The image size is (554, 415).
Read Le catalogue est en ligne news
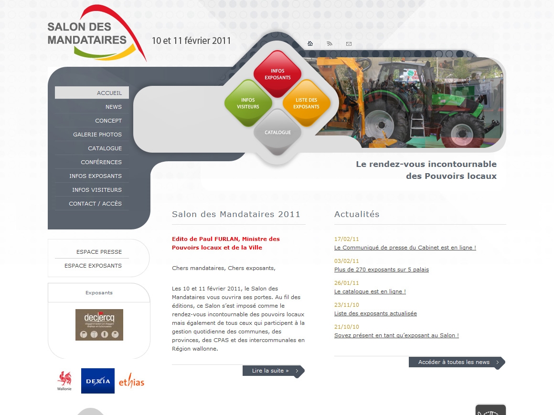pos(370,291)
